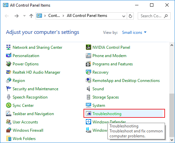Open Network and Sharing Center link
Image resolution: width=175 pixels, height=143 pixels.
pos(37,47)
